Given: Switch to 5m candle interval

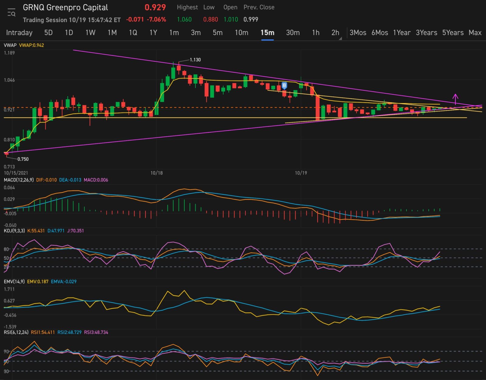Looking at the screenshot, I should [x=217, y=33].
